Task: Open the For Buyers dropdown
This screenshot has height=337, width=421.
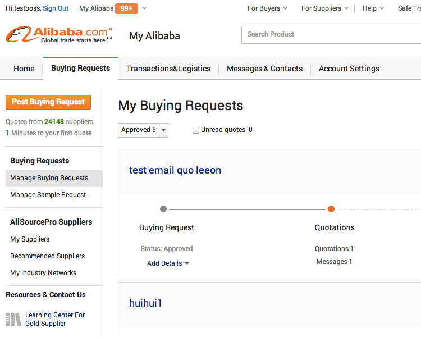Action: click(267, 8)
